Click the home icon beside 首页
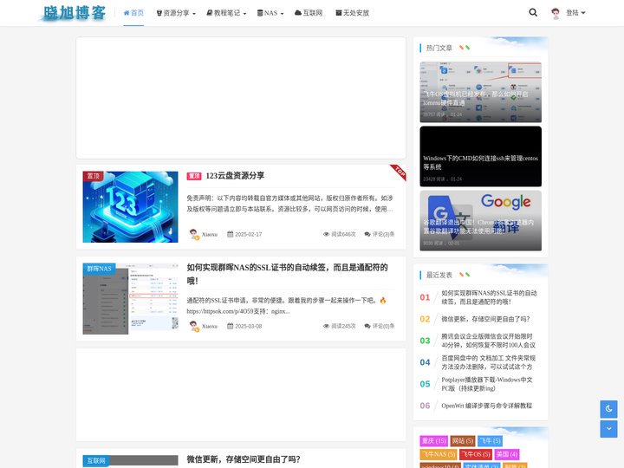Screen dimensions: 624x468 127,13
